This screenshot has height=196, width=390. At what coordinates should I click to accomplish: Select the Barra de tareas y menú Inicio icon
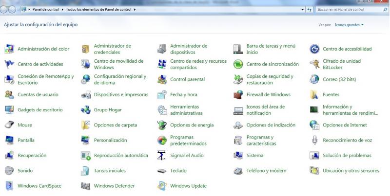(x=238, y=49)
